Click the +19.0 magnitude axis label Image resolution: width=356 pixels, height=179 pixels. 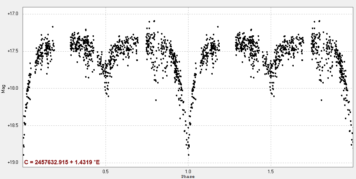tap(12, 162)
